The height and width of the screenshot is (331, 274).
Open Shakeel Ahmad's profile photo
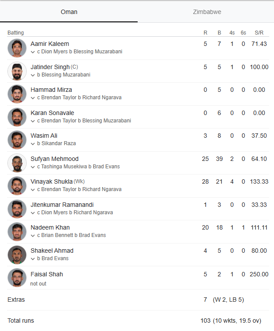click(17, 254)
